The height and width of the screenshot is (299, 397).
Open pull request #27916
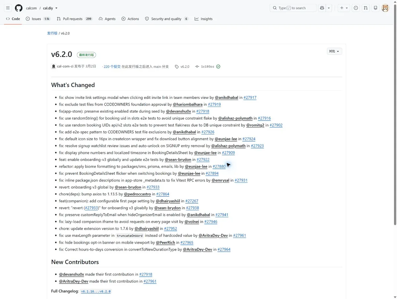[x=264, y=118]
